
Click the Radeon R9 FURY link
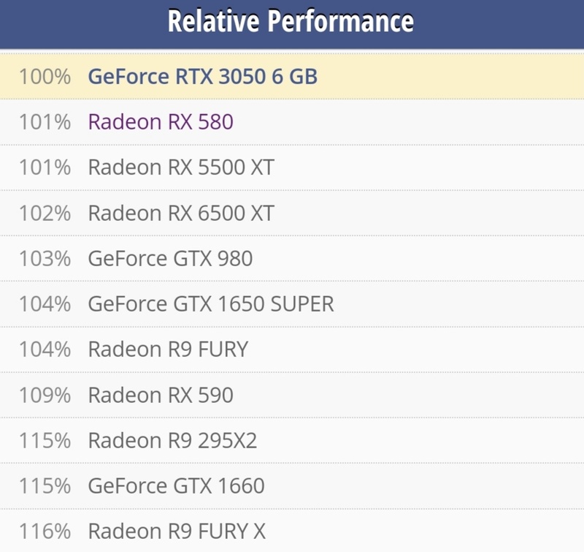pos(168,349)
